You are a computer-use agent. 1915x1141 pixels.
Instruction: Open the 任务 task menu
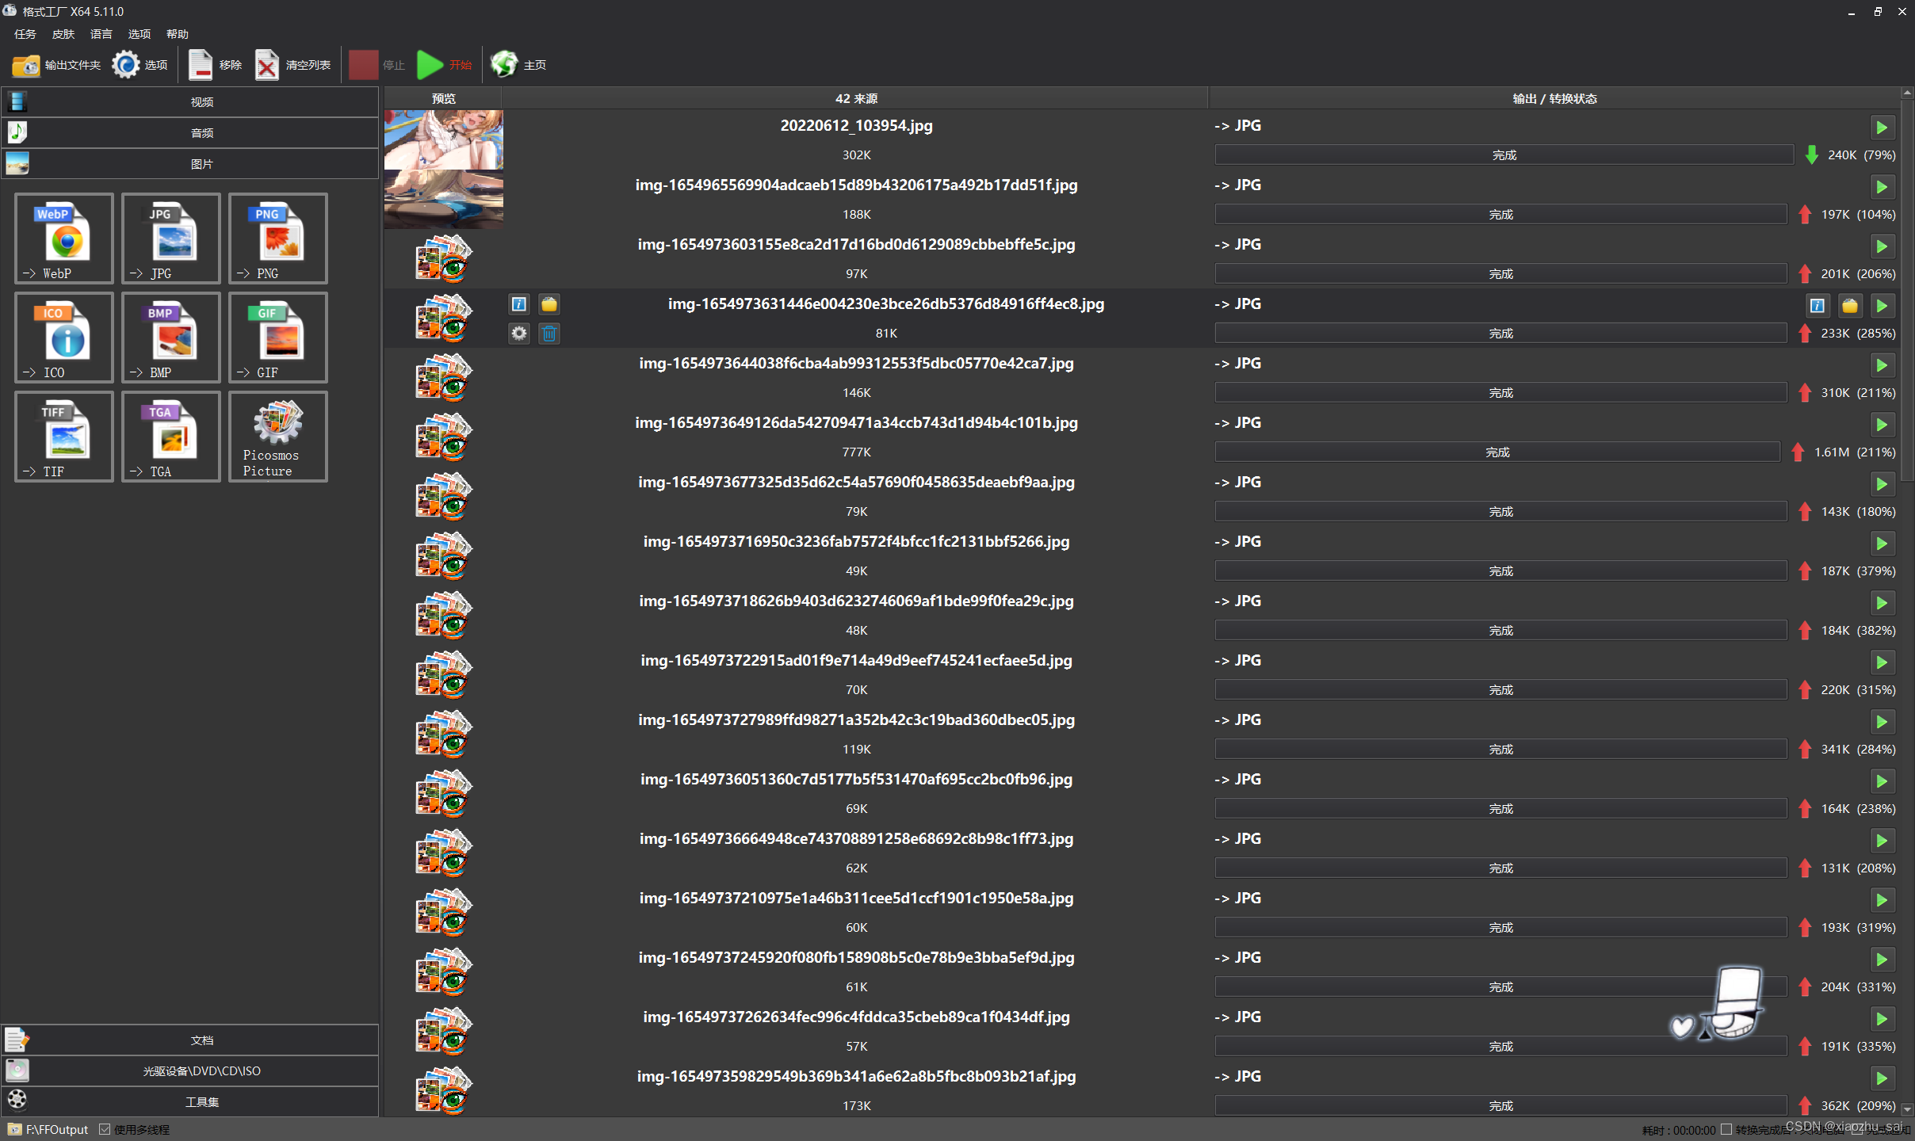pos(25,34)
